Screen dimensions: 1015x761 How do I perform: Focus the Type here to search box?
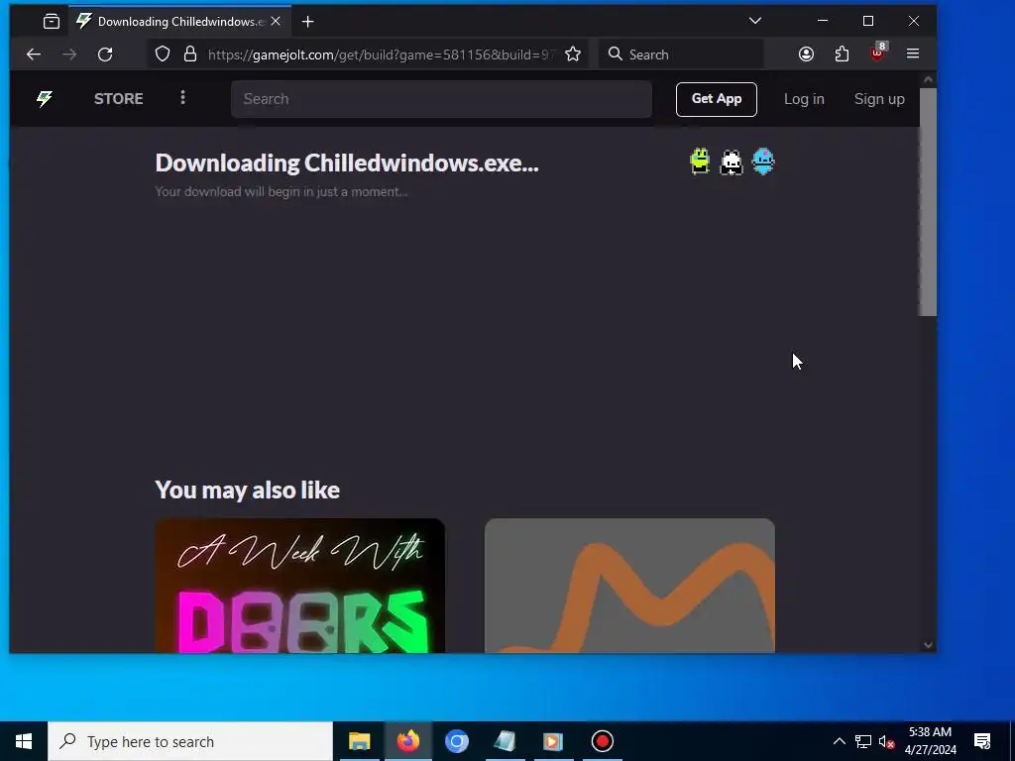coord(190,741)
